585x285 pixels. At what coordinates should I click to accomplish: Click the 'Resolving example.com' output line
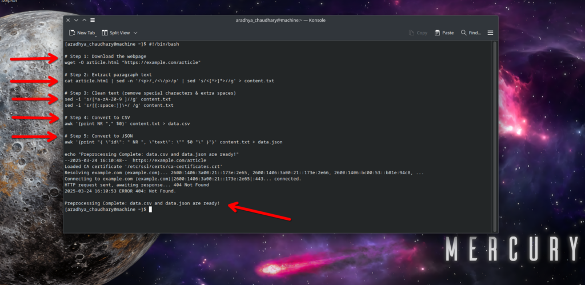tap(244, 172)
